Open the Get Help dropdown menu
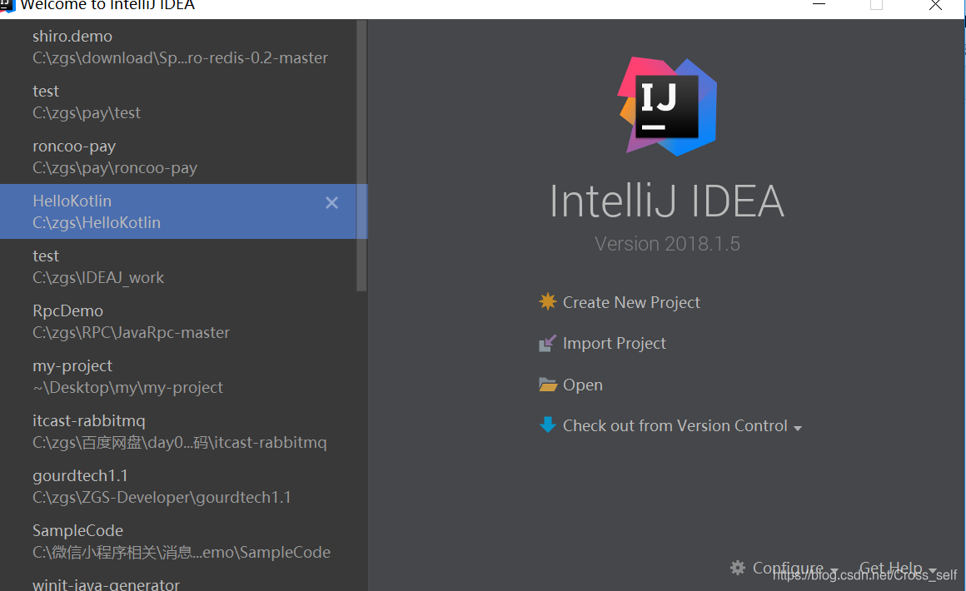The height and width of the screenshot is (591, 966). (897, 568)
